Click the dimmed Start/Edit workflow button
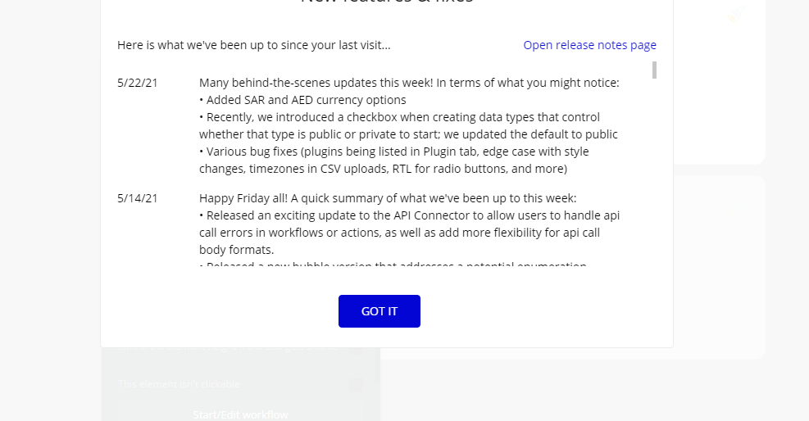809x421 pixels. click(240, 414)
